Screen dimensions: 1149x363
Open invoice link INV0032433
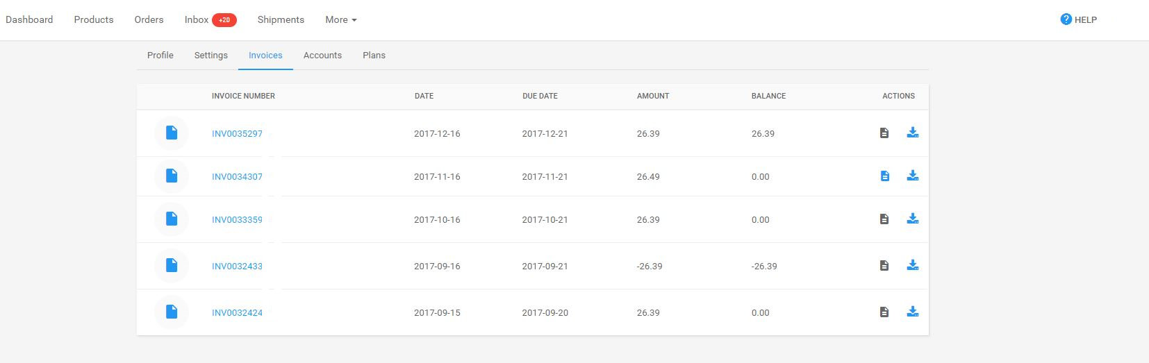point(237,267)
